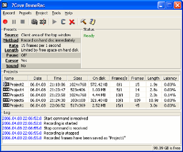Open settings via the hammer icon

(x=83, y=22)
